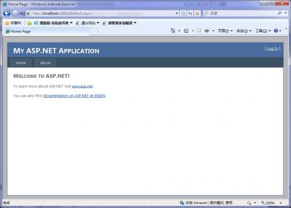This screenshot has height=208, width=291.
Task: Click the IE logo icon in title bar
Action: (5, 4)
